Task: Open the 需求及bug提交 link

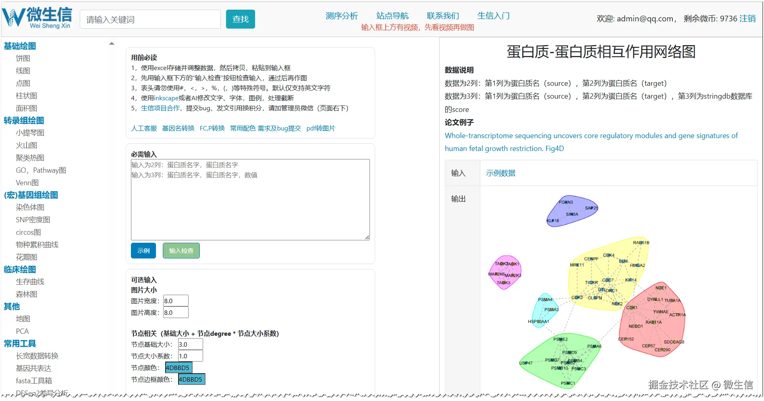Action: coord(279,128)
